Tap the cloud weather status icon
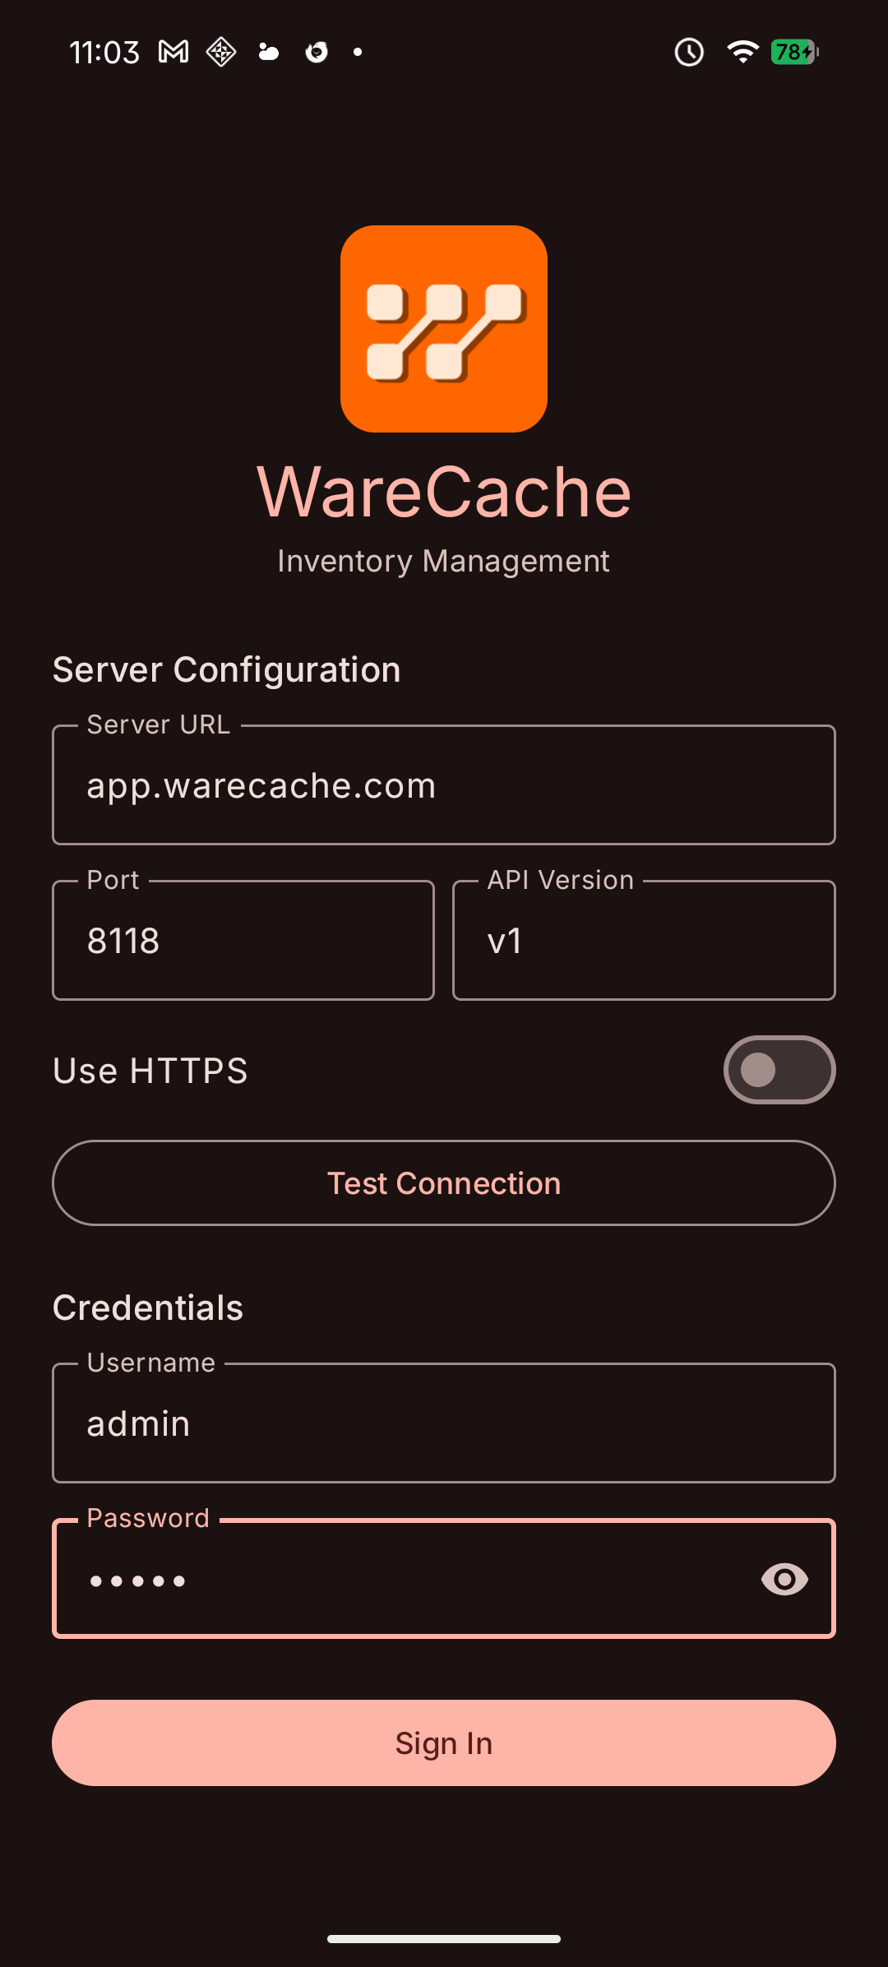 click(269, 53)
